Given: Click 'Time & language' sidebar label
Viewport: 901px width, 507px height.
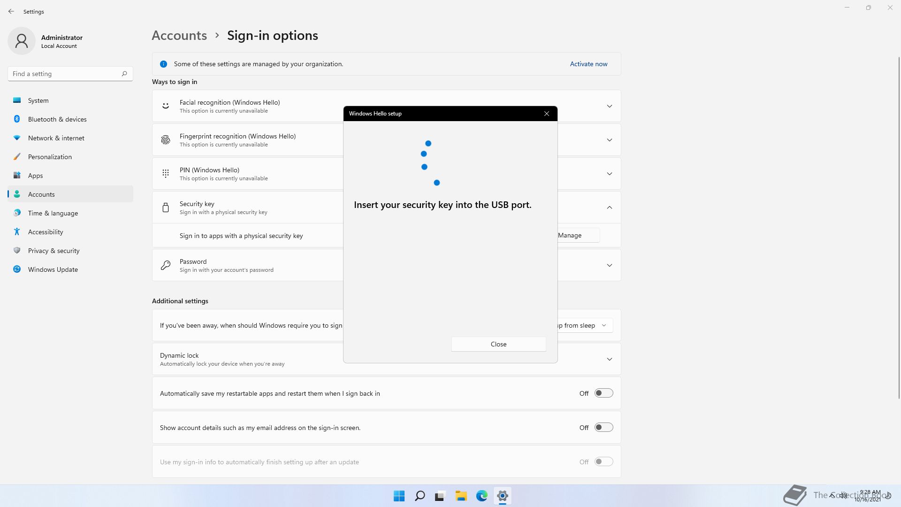Looking at the screenshot, I should tap(53, 213).
